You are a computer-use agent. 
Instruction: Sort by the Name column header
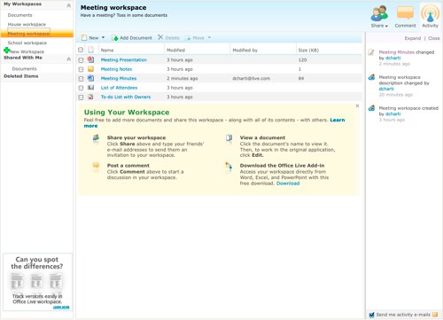(107, 50)
